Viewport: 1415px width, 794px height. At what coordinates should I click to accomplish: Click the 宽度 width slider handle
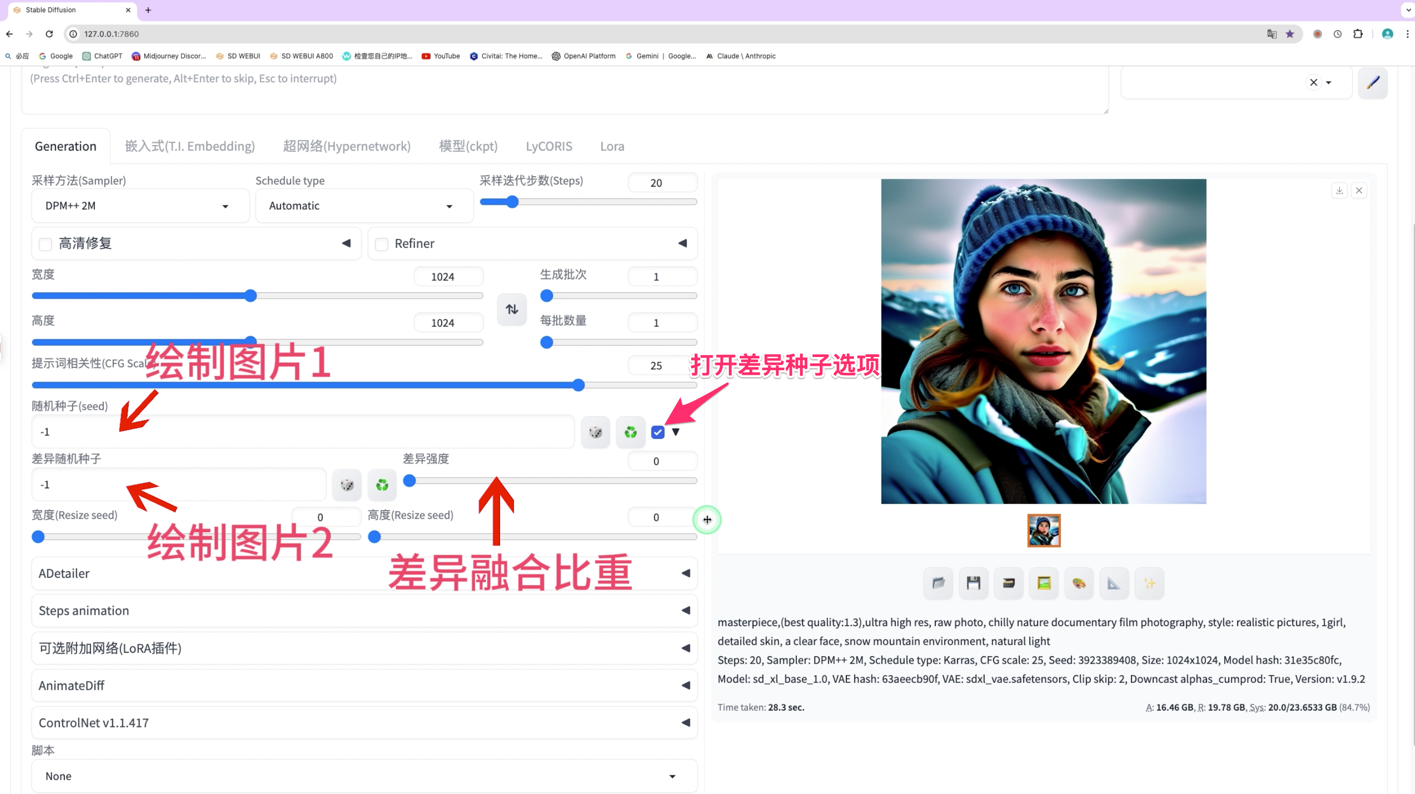[x=250, y=296]
